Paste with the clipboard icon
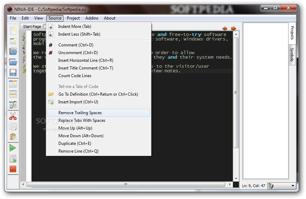This screenshot has width=306, height=199. (13, 137)
